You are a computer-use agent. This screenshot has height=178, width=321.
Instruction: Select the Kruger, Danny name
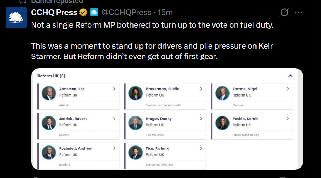[159, 119]
